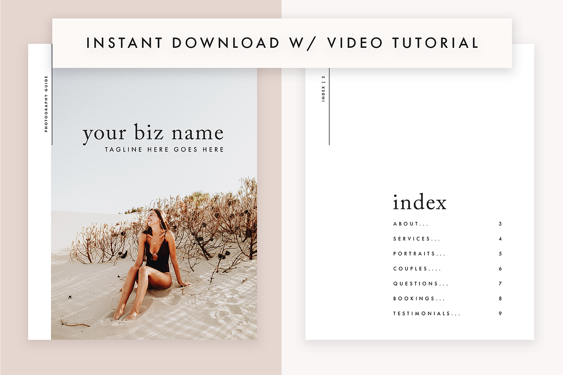Image resolution: width=563 pixels, height=375 pixels.
Task: Click the 'Services...' index entry
Action: (x=417, y=239)
